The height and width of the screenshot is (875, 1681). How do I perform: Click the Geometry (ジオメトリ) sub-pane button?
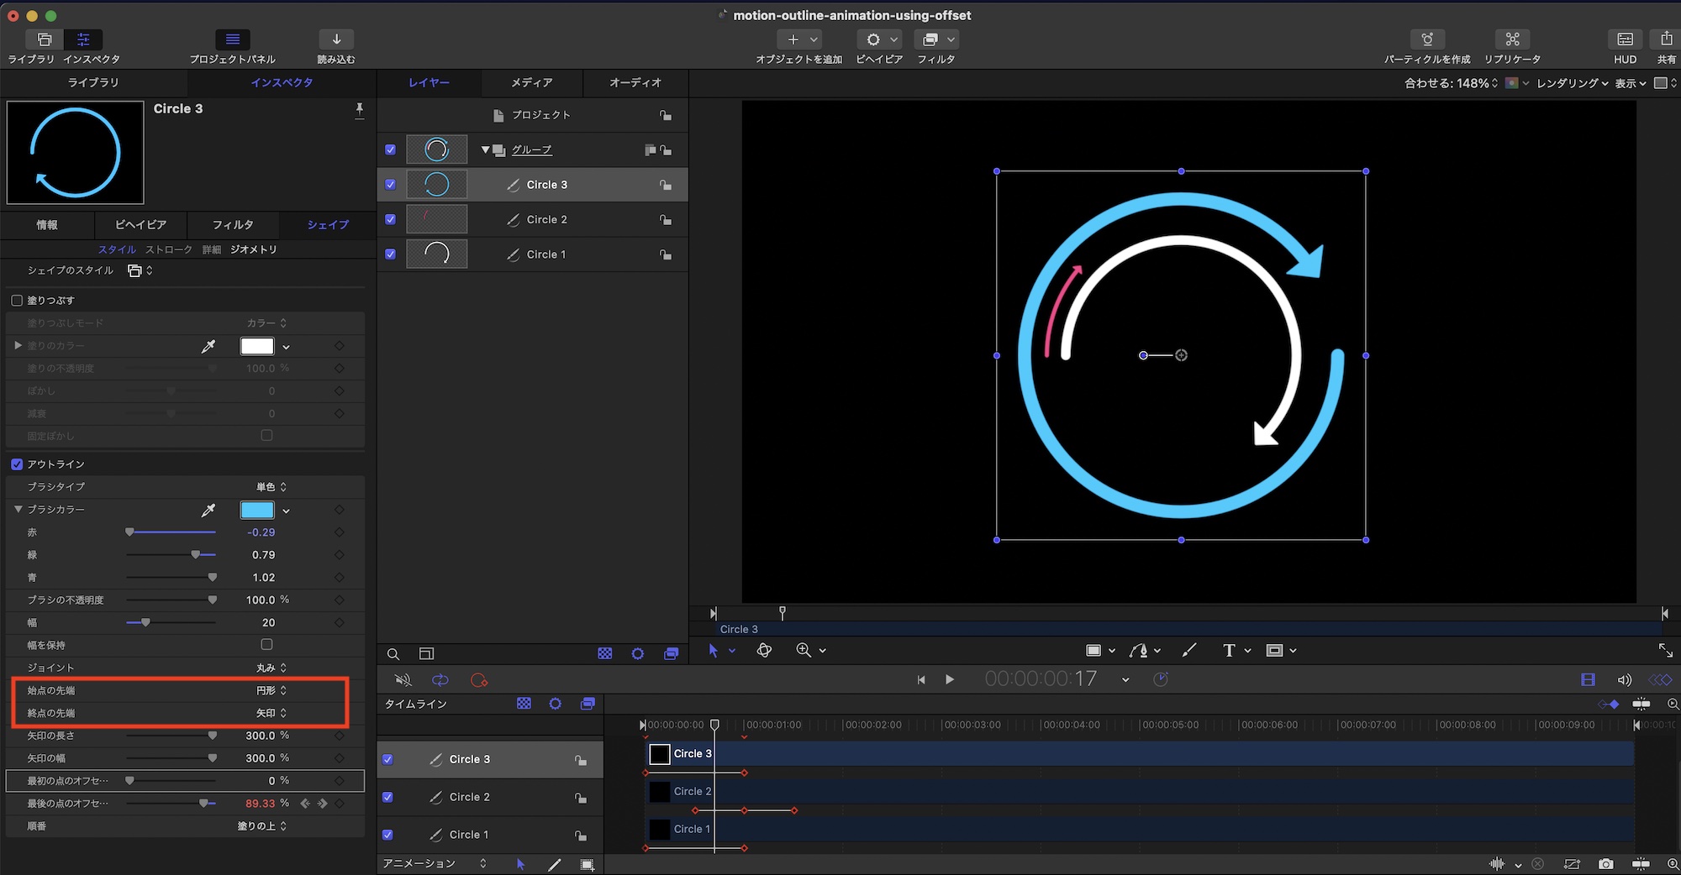(253, 249)
